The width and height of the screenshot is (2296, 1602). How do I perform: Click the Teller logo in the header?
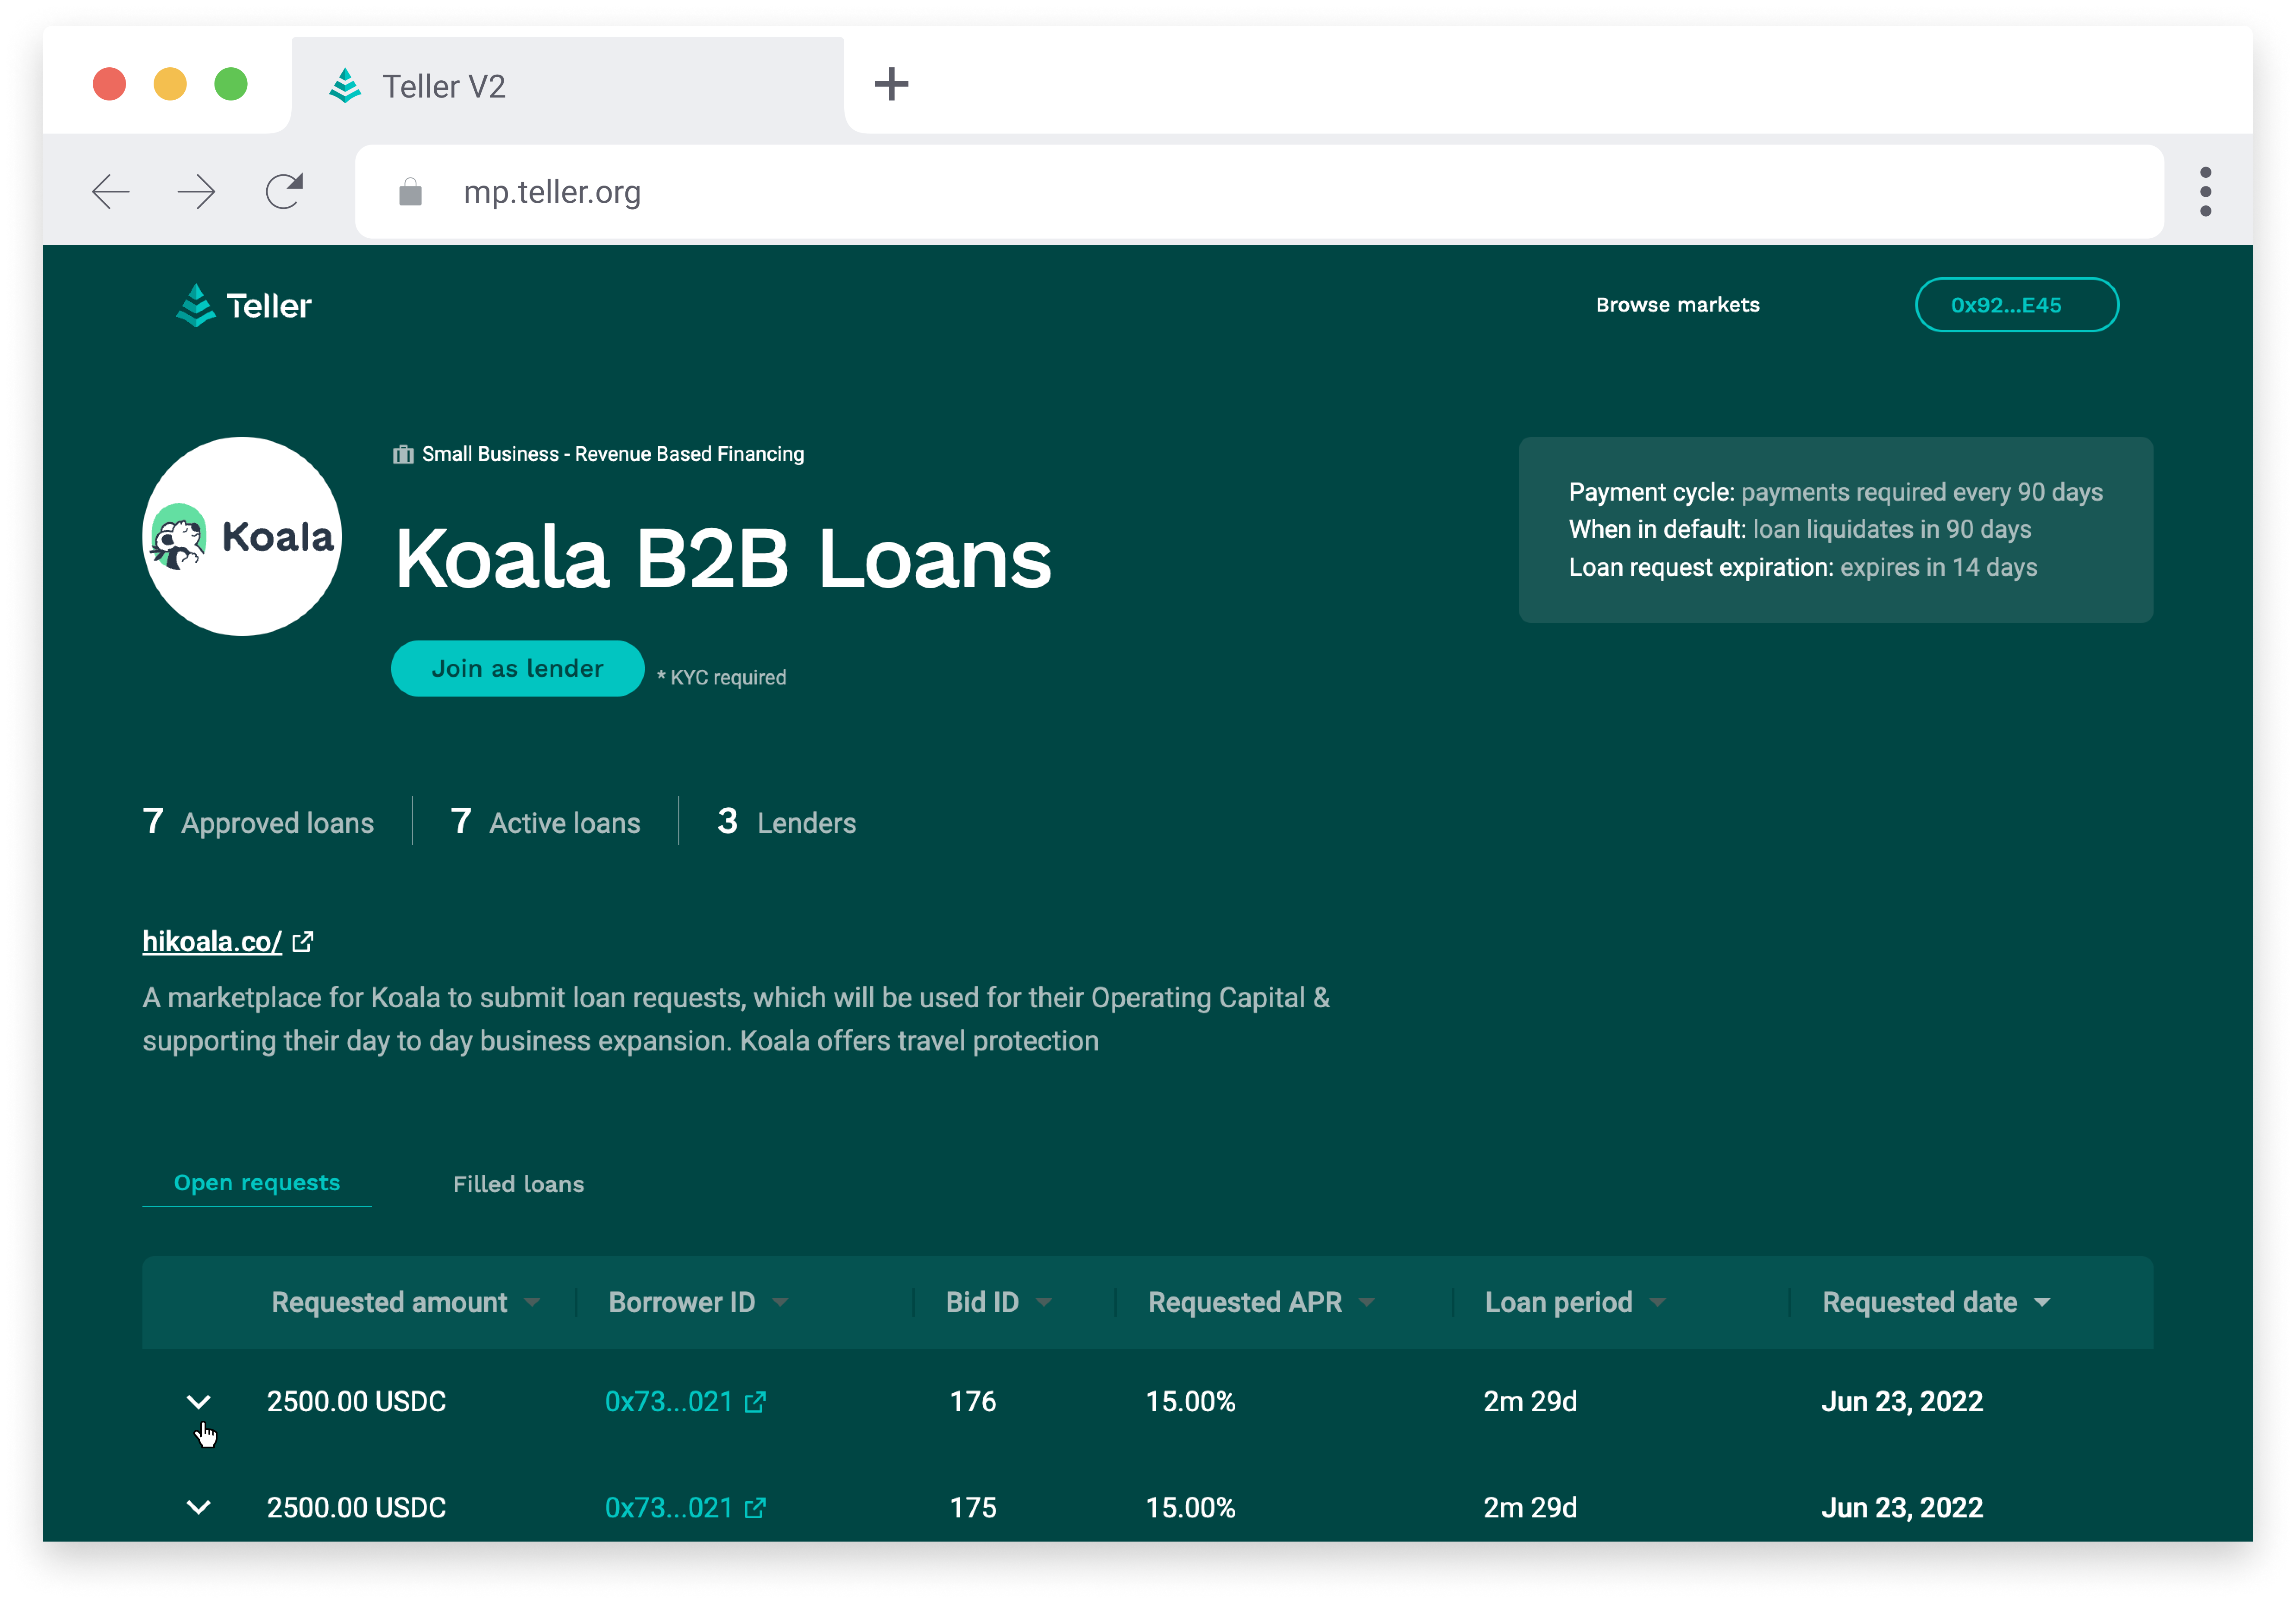coord(243,305)
